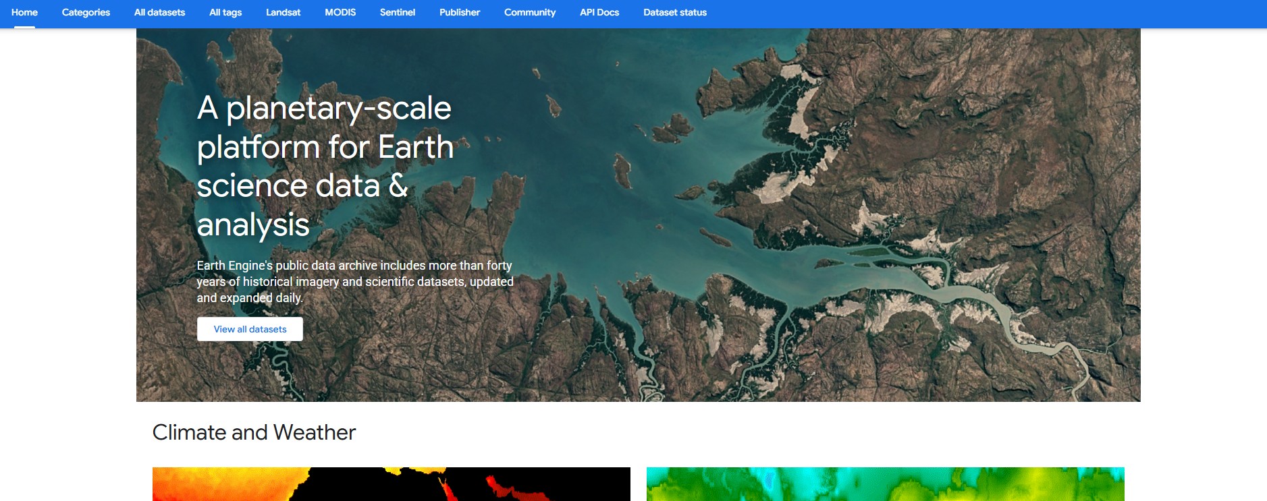Click the Earth Engine archive description paragraph
The height and width of the screenshot is (501, 1267).
click(355, 282)
